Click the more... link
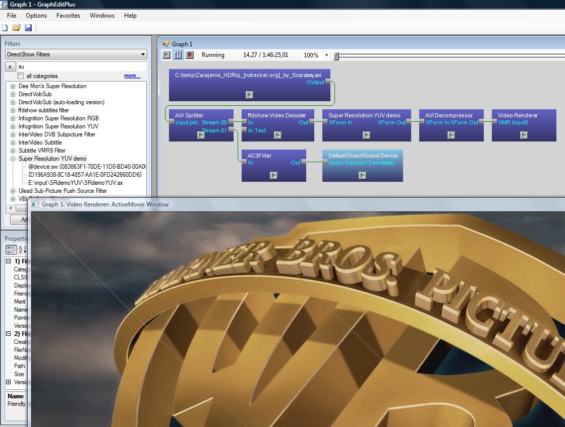The height and width of the screenshot is (427, 565). [x=132, y=76]
